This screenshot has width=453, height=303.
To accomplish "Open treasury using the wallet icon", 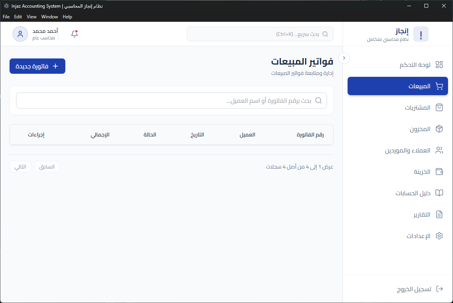I will [x=439, y=172].
